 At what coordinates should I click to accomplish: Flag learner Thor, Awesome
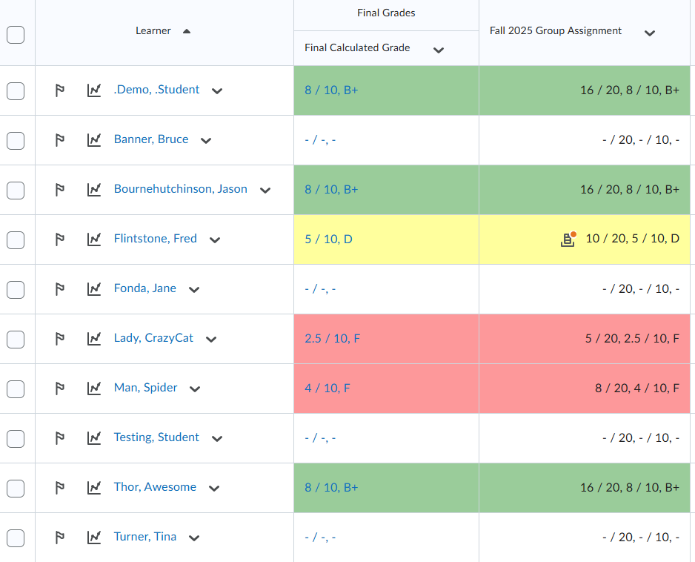point(59,488)
